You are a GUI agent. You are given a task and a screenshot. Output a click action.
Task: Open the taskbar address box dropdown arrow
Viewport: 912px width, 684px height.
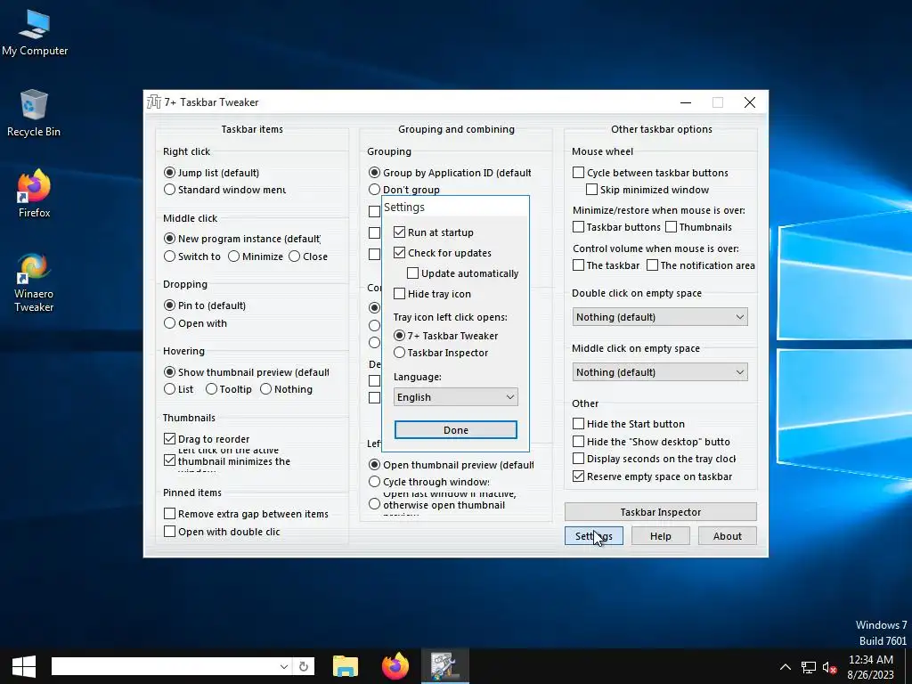(283, 666)
